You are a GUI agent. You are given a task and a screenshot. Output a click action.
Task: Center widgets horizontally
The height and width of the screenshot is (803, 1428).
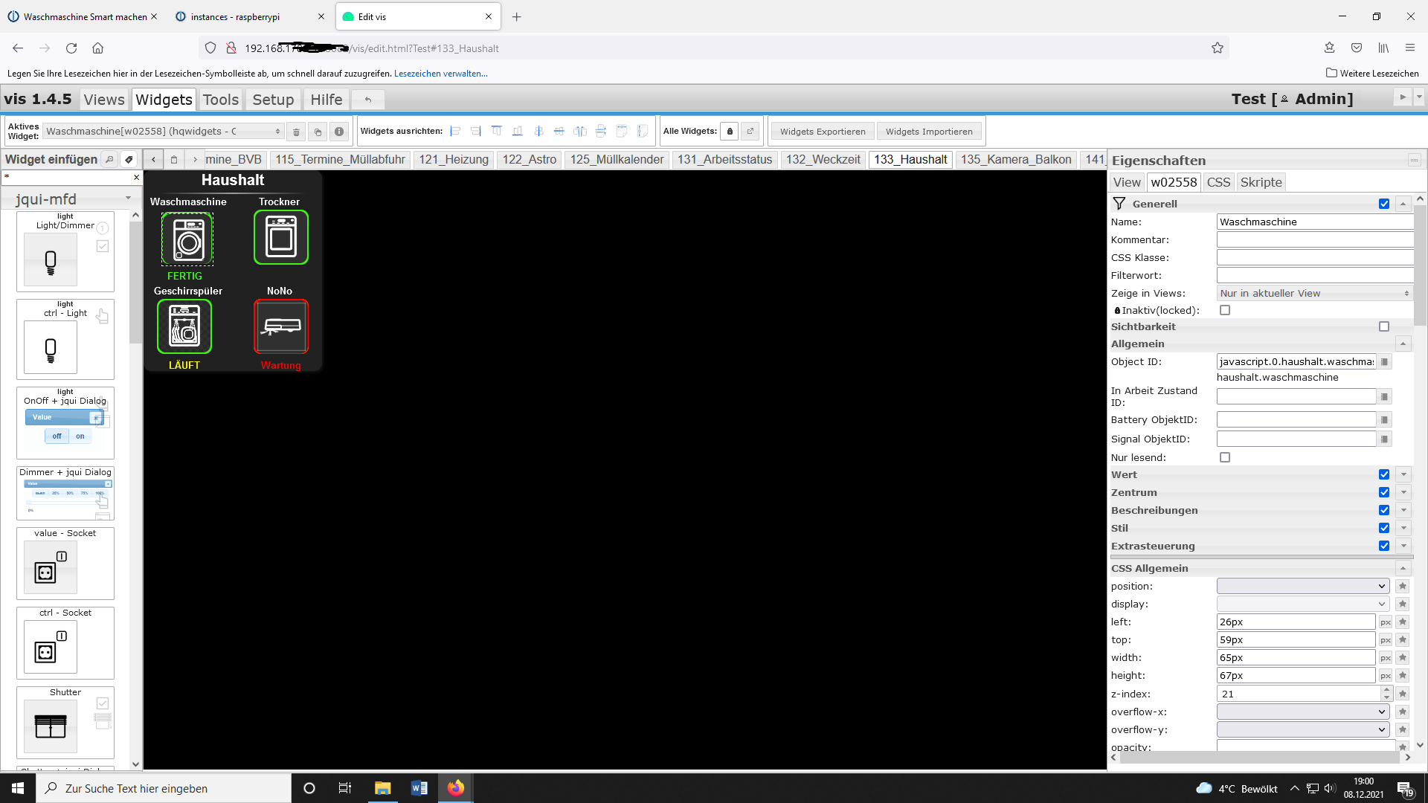pyautogui.click(x=538, y=131)
